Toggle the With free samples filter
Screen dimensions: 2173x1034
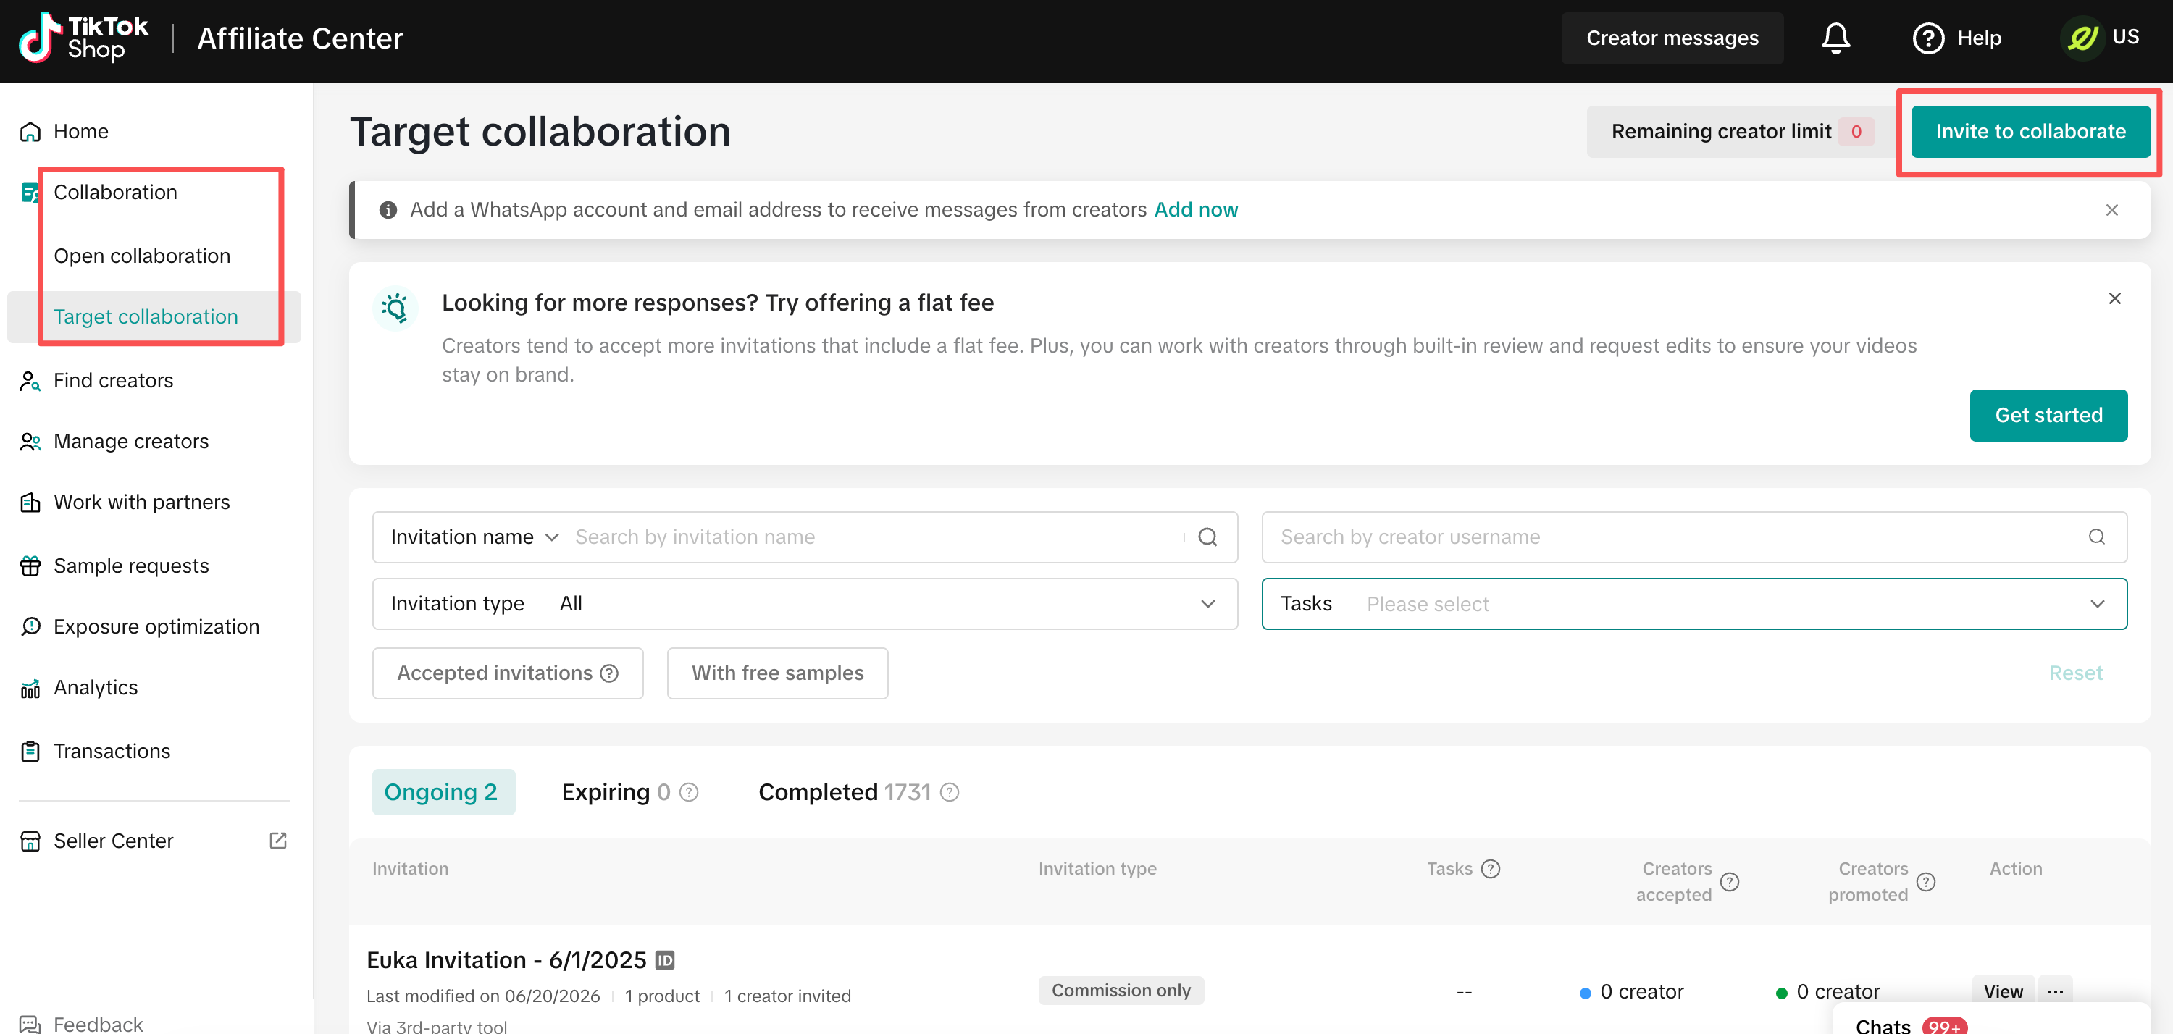pos(777,673)
